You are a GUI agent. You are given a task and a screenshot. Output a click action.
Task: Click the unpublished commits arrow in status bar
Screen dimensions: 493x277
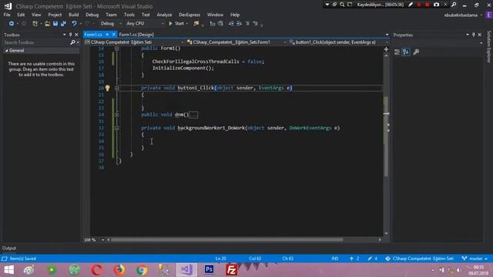pyautogui.click(x=354, y=259)
